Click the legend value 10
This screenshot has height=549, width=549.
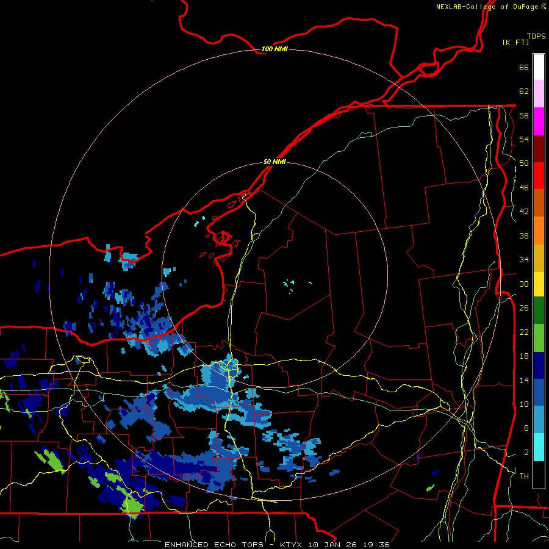[524, 404]
